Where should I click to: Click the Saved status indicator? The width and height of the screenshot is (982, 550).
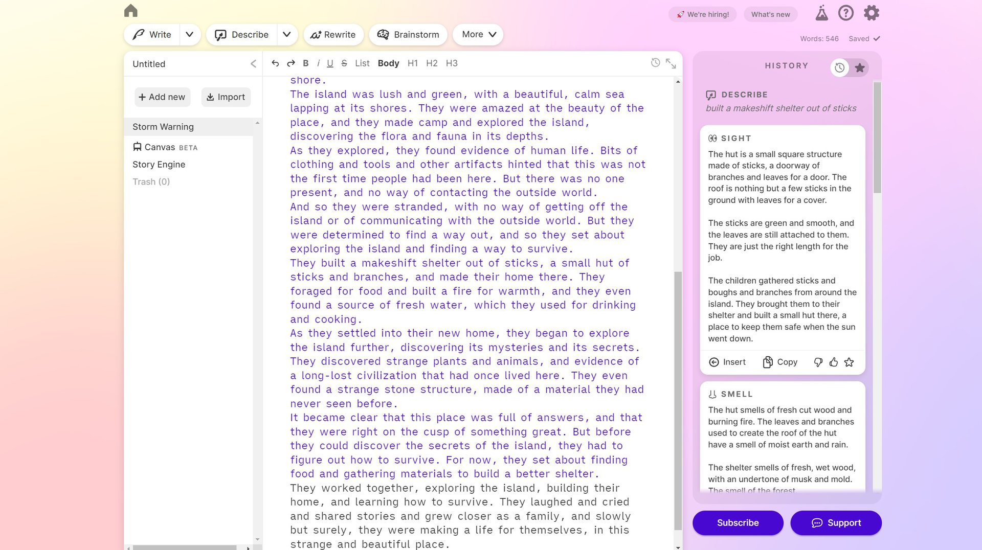(x=864, y=39)
